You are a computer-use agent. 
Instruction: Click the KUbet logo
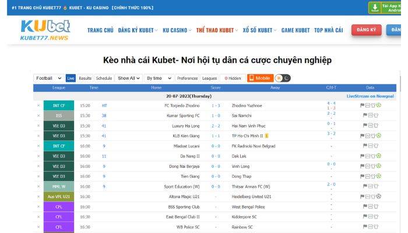(x=45, y=30)
